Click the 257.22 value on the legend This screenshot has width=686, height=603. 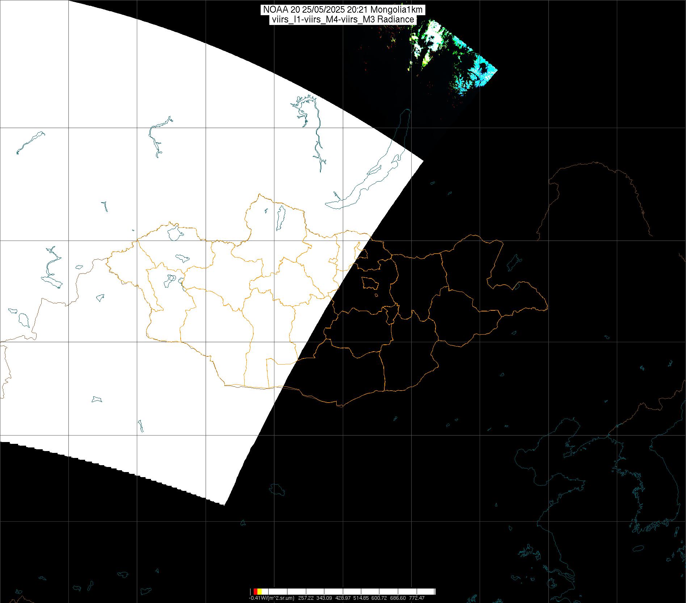coord(306,598)
